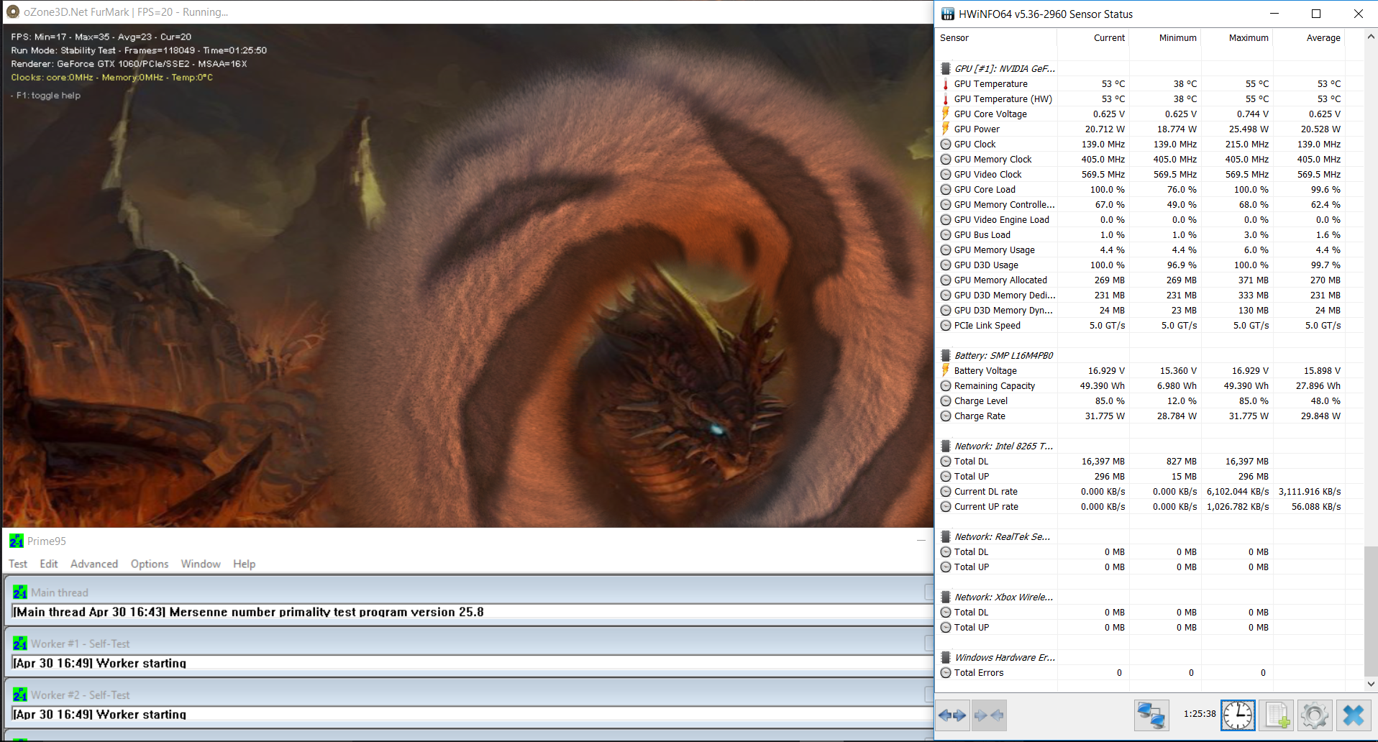1378x742 pixels.
Task: Select the GPU [#1]: NVIDIA GeF... group header
Action: click(x=1149, y=69)
